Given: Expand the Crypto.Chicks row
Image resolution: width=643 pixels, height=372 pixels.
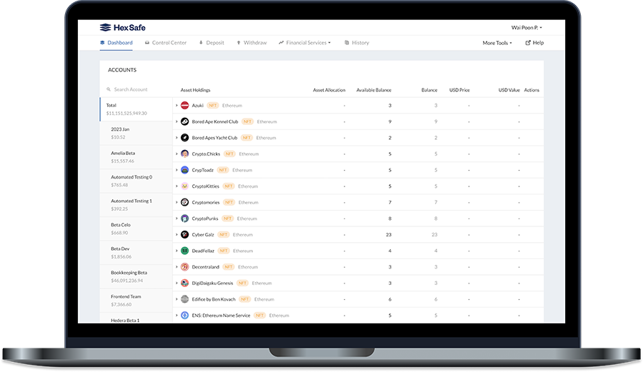Looking at the screenshot, I should 176,154.
